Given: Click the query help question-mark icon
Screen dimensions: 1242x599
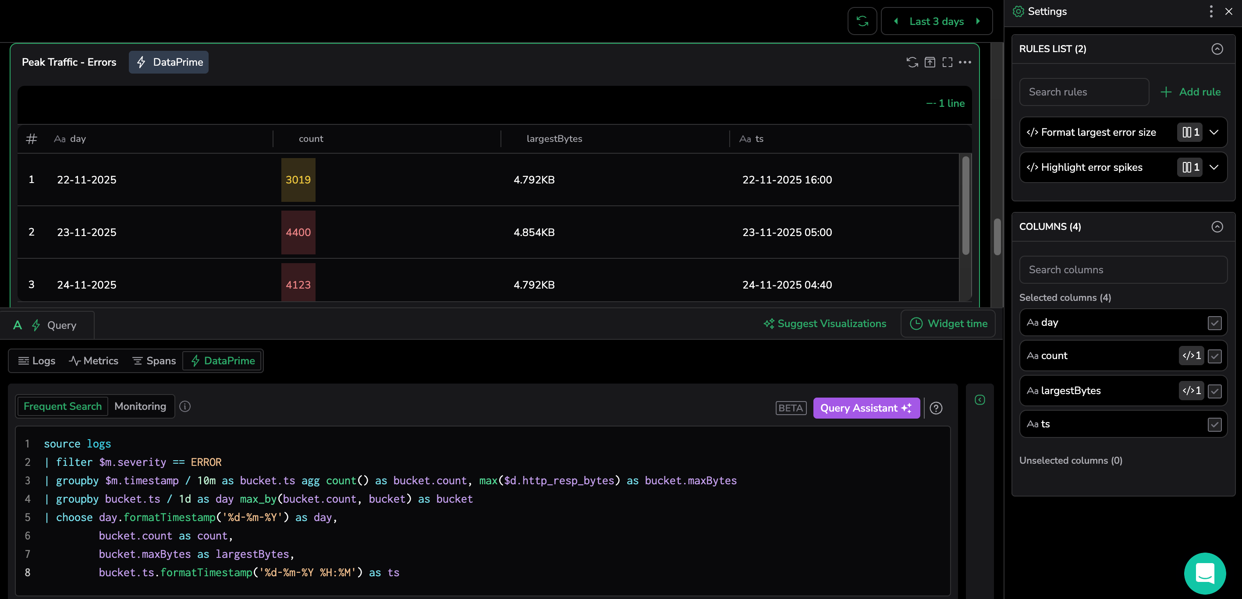Looking at the screenshot, I should pos(935,408).
